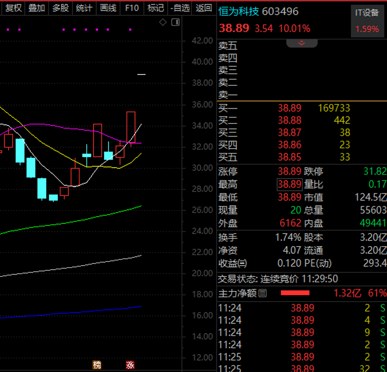The height and width of the screenshot is (372, 387).
Task: Click 标记 to mark this stock
Action: [x=155, y=8]
